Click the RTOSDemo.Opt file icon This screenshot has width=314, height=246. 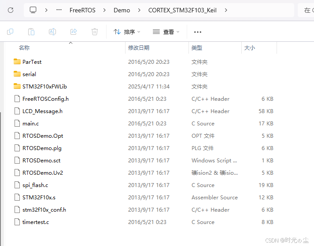tap(17, 136)
